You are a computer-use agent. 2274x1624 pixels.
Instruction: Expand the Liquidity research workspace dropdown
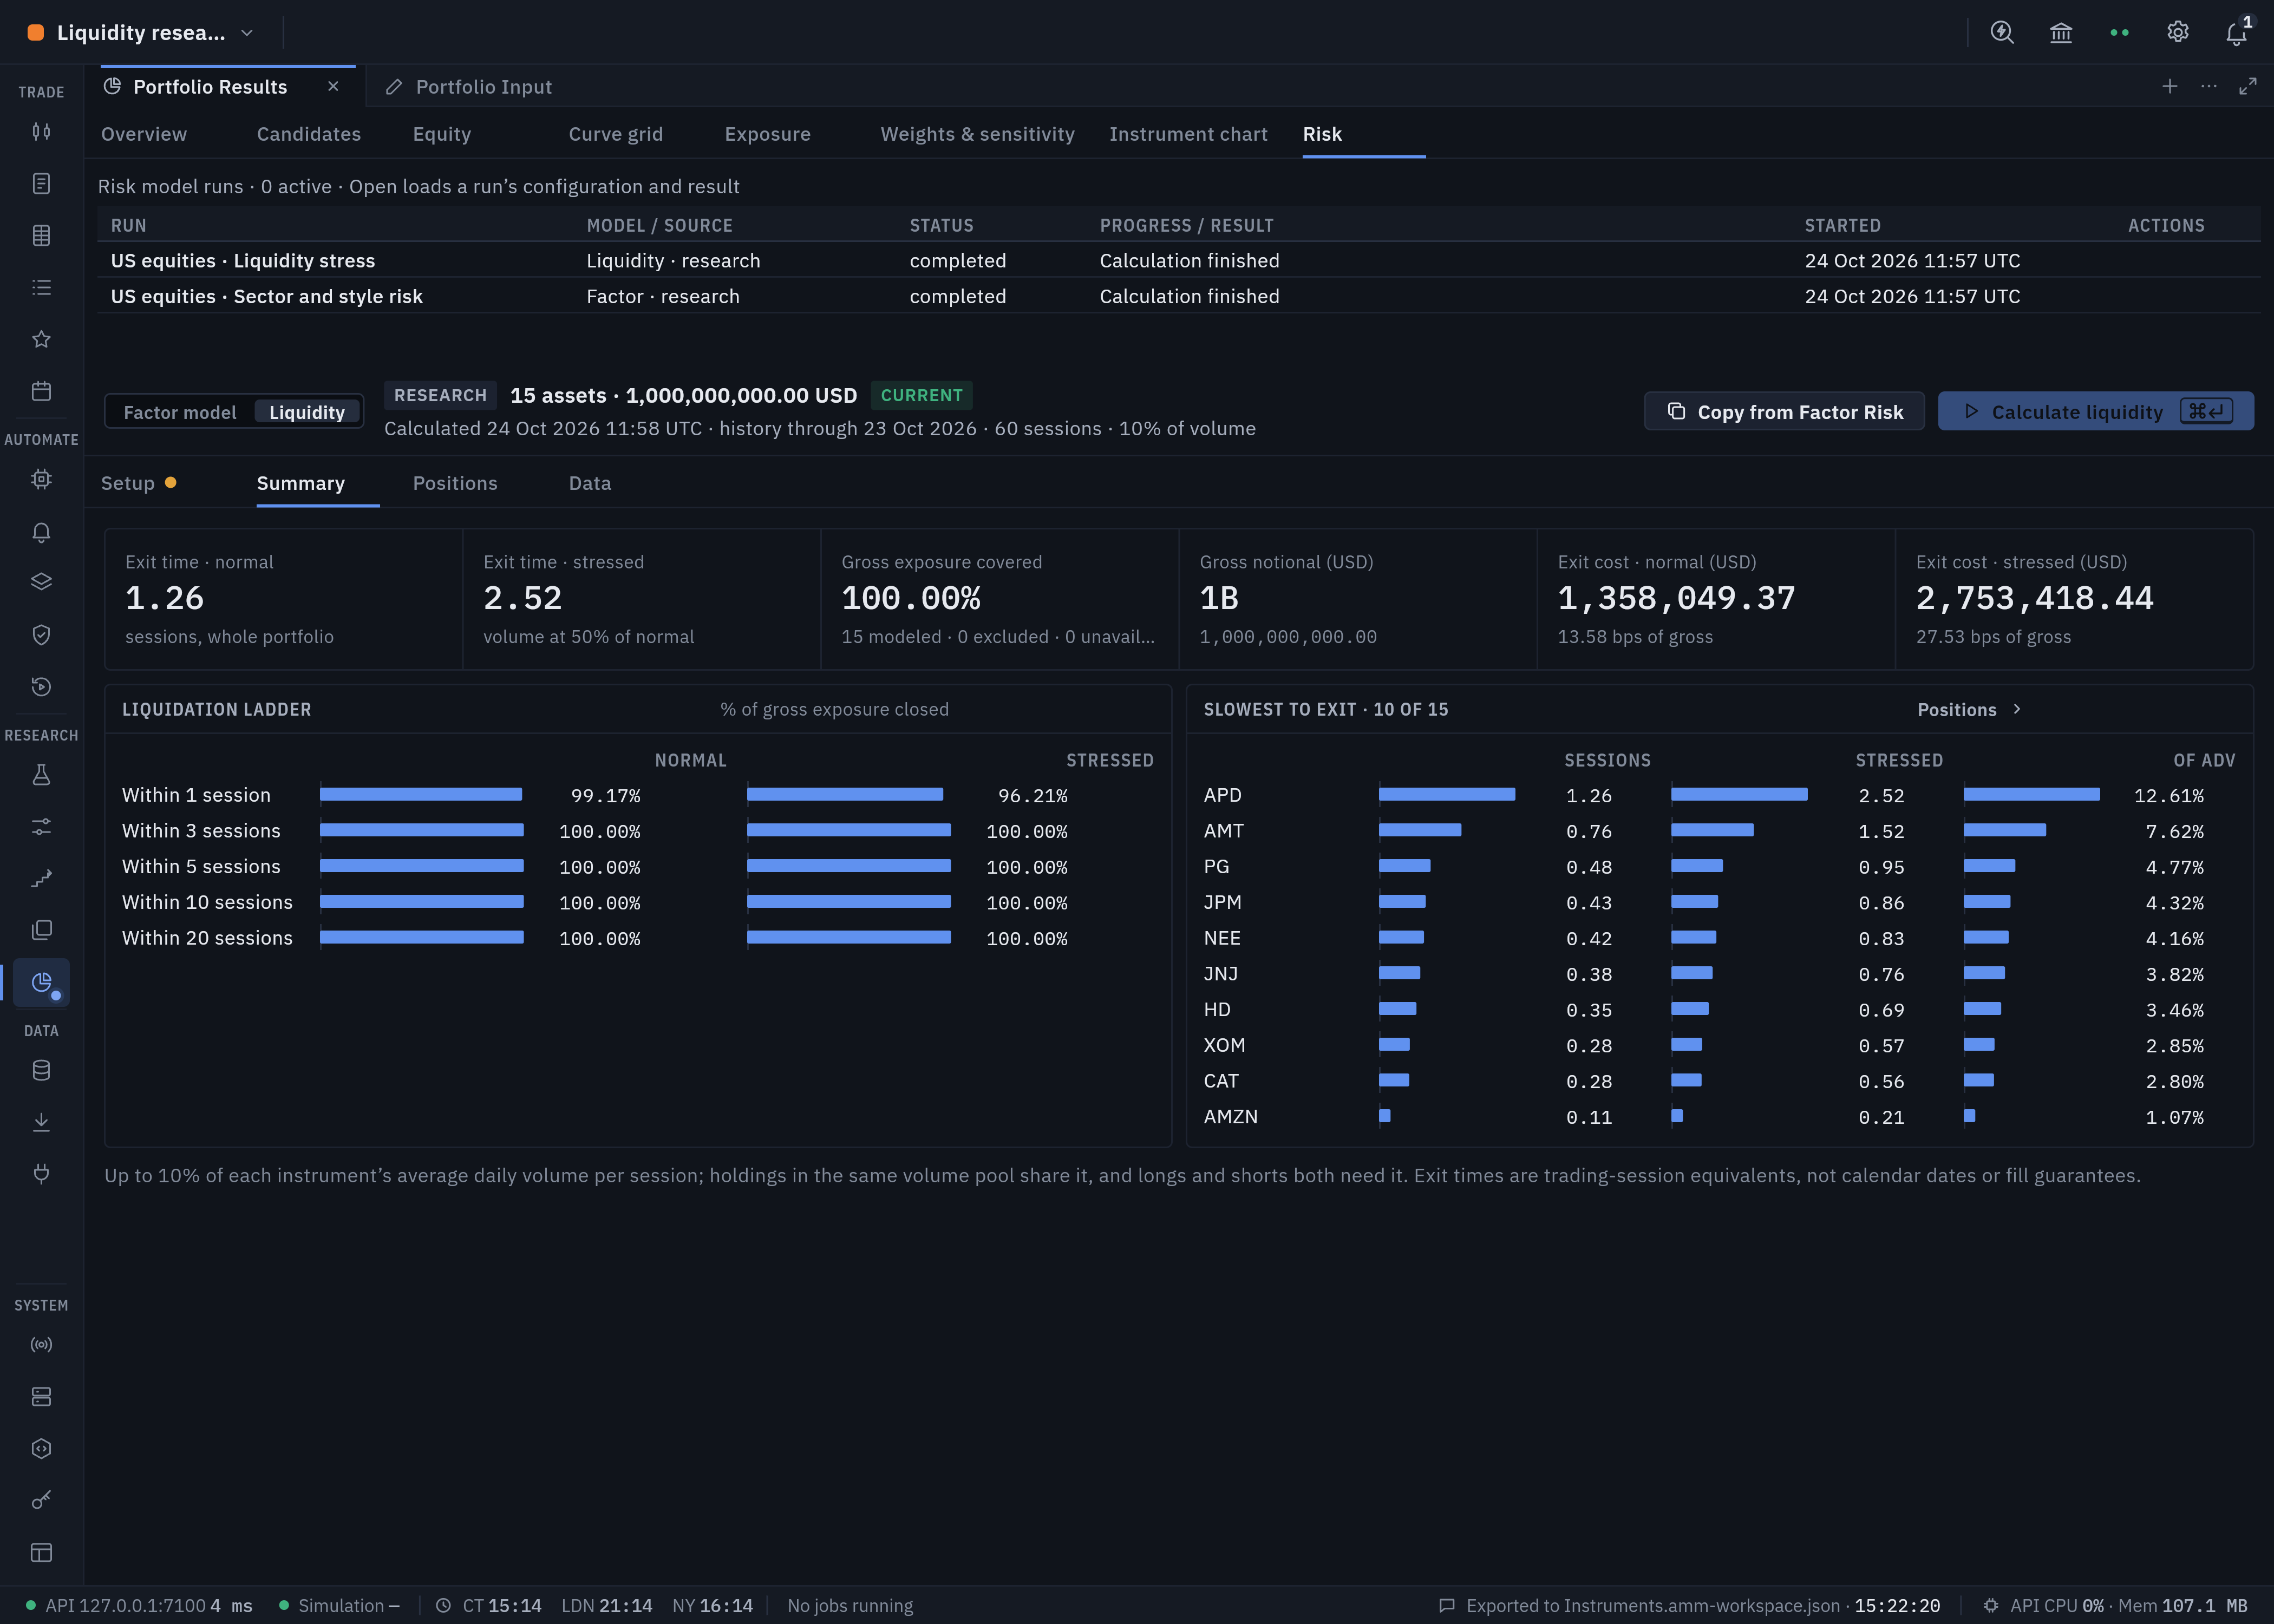pos(141,32)
